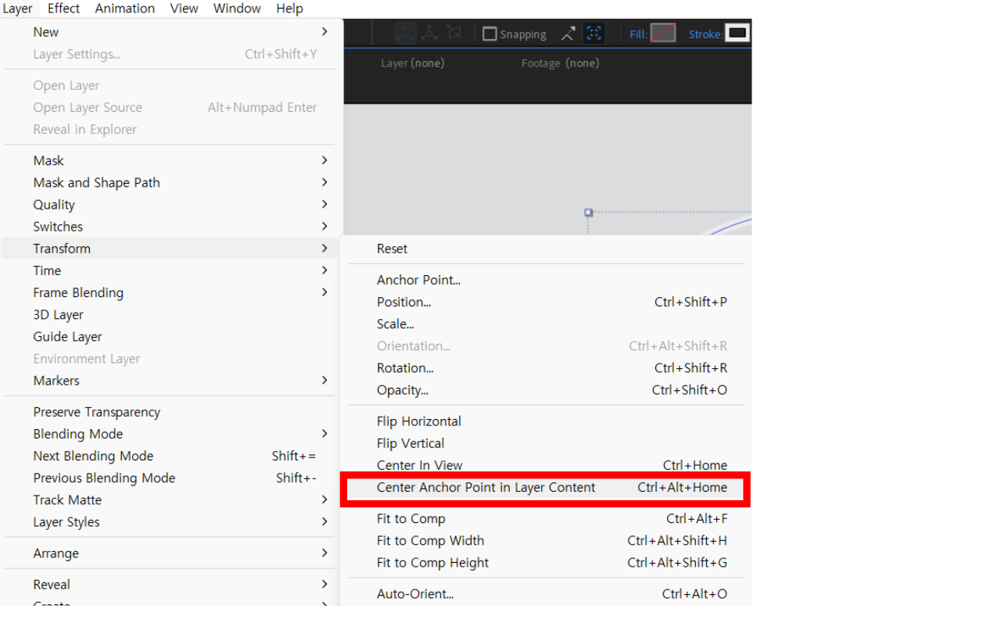
Task: Choose Fit to Comp
Action: tap(545, 518)
